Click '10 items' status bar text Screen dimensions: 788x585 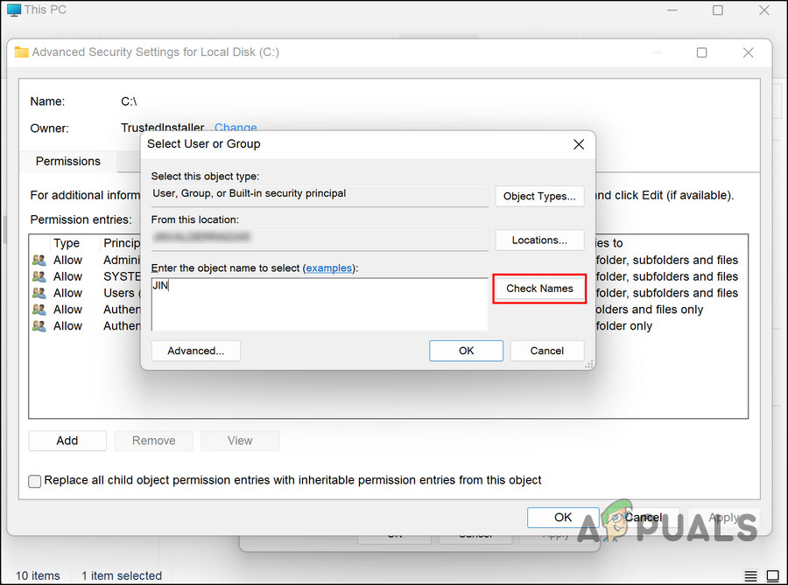[38, 576]
